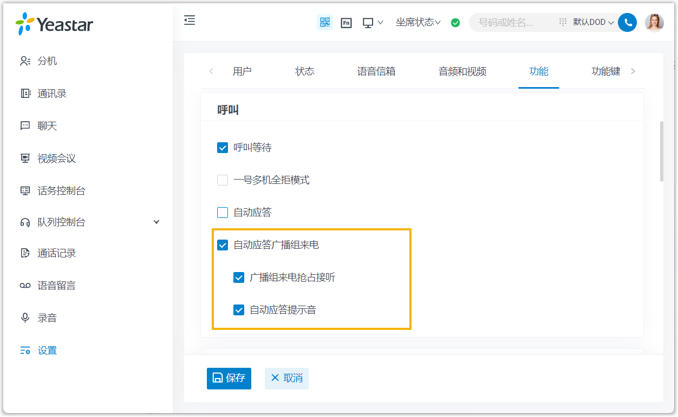Viewport: 678px width, 417px height.
Task: Uncheck the 呼叫等待 checkbox
Action: pos(223,148)
